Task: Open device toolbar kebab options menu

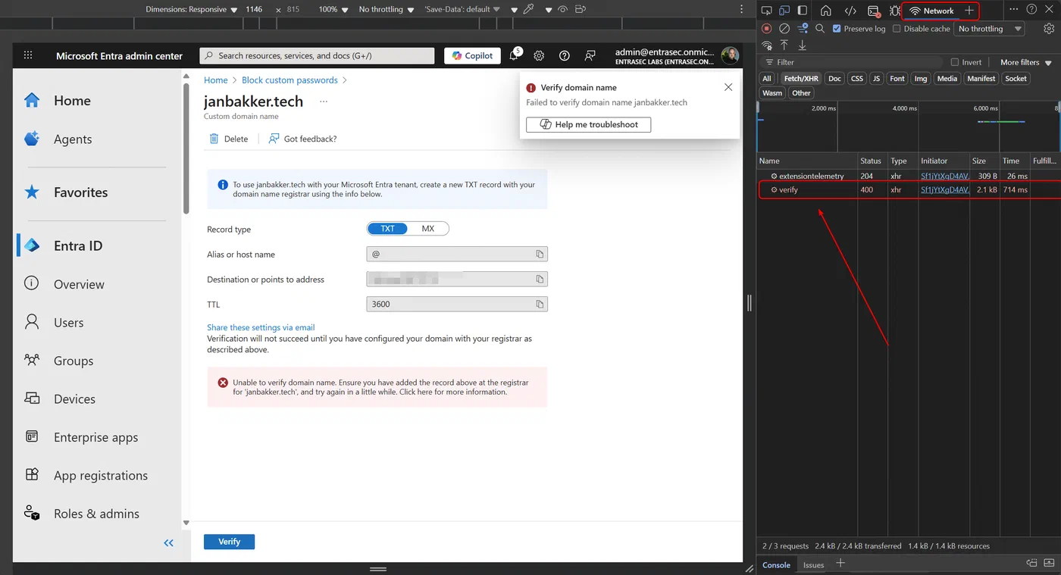Action: click(x=742, y=9)
